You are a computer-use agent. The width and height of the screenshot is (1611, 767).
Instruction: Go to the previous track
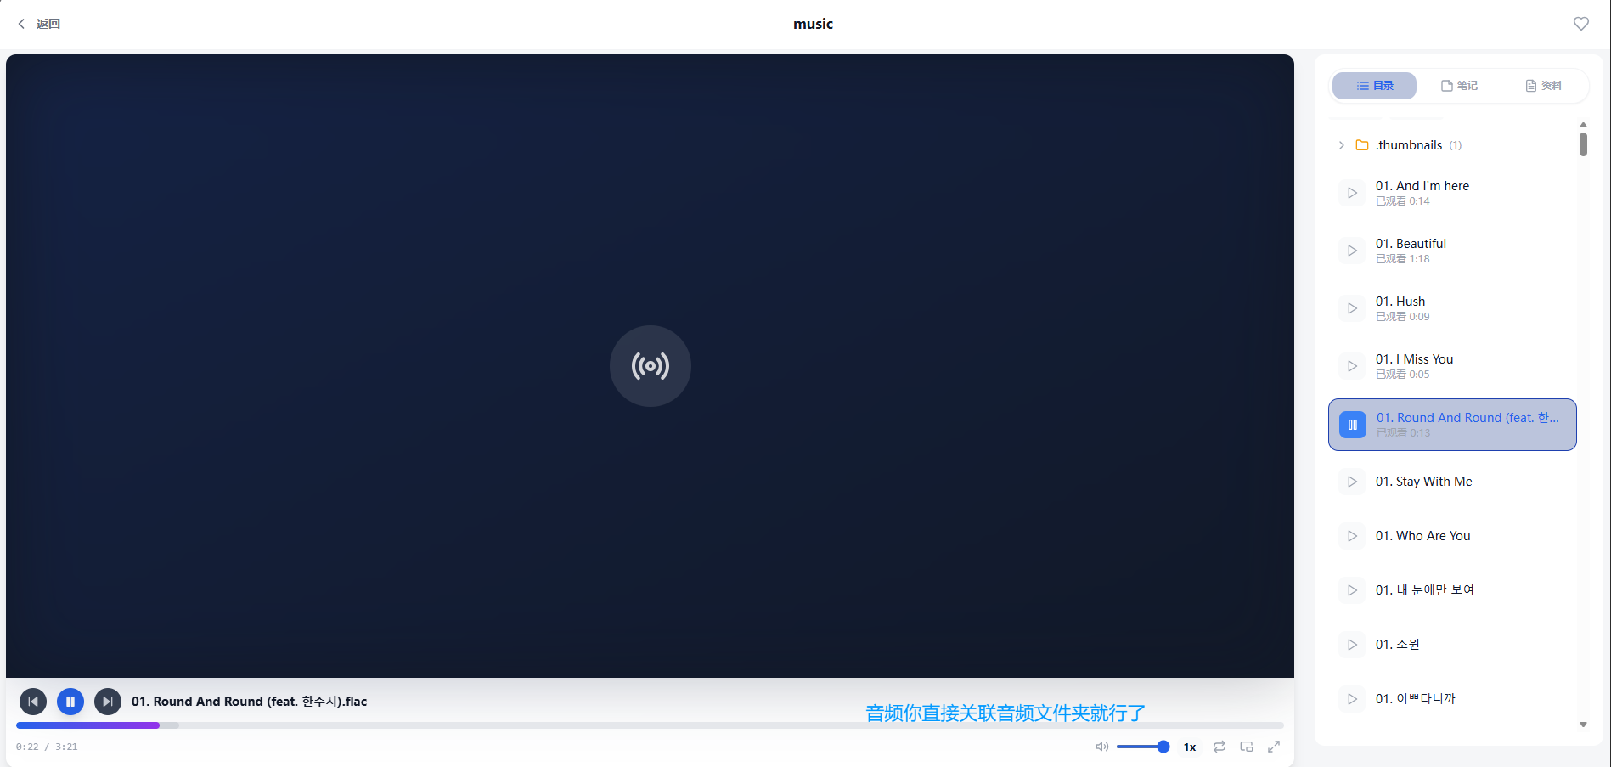[32, 702]
